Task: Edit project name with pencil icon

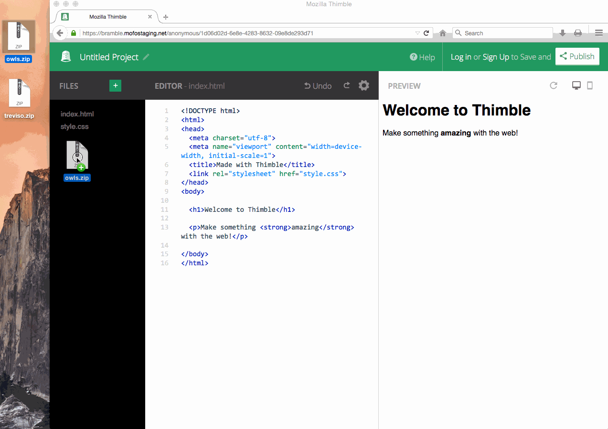Action: pos(146,57)
